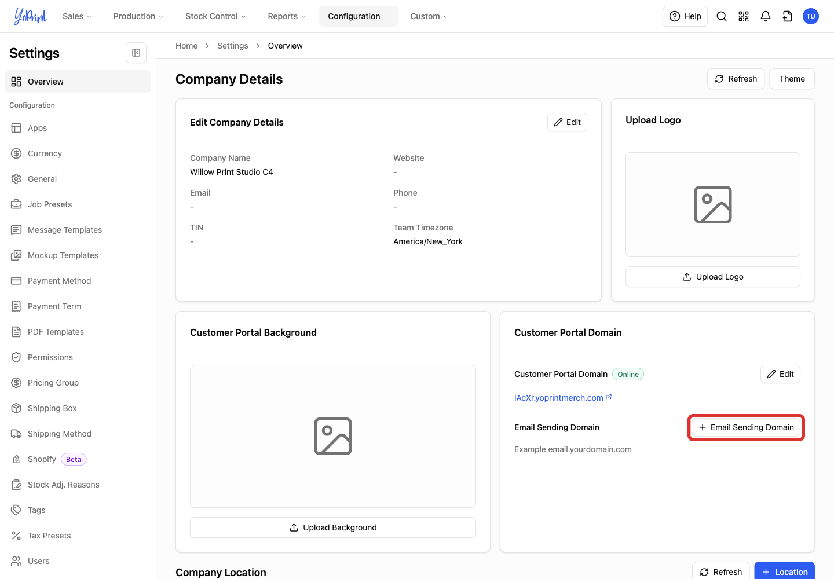Image resolution: width=834 pixels, height=579 pixels.
Task: Open the search icon in top bar
Action: [x=722, y=16]
